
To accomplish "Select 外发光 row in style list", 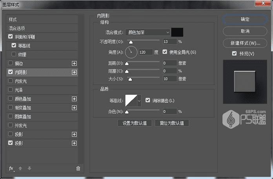I will point(42,126).
